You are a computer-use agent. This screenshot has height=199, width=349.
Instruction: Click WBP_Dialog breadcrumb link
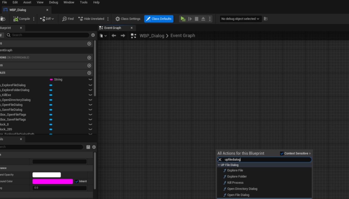coord(152,36)
